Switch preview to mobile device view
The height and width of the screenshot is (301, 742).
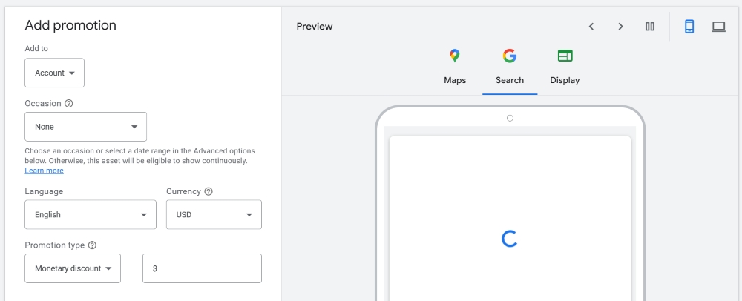(x=689, y=27)
